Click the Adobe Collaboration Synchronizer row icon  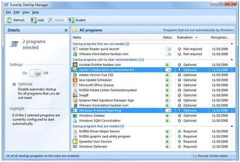pos(75,70)
